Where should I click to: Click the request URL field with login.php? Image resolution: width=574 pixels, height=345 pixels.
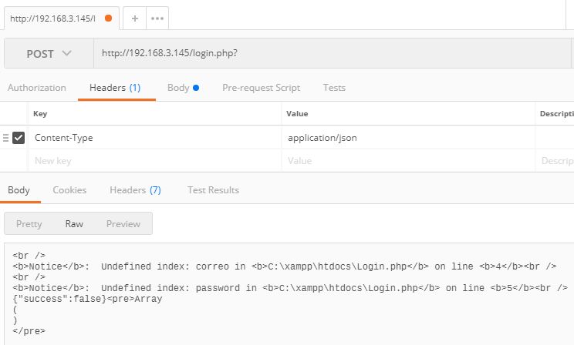coord(332,53)
